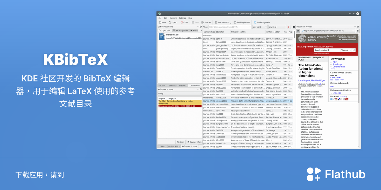
Task: Open the Element menu
Action: [x=173, y=18]
